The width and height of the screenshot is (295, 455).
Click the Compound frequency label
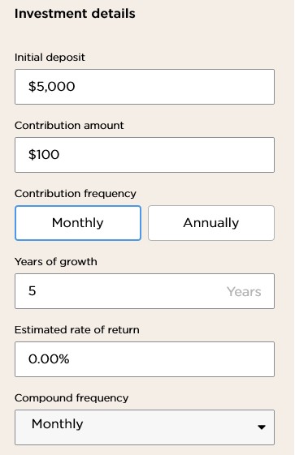[x=72, y=398]
